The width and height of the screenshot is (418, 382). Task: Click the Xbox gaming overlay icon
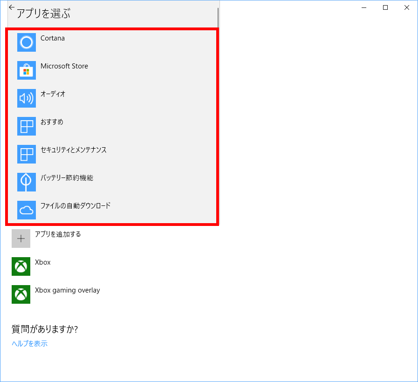(21, 294)
